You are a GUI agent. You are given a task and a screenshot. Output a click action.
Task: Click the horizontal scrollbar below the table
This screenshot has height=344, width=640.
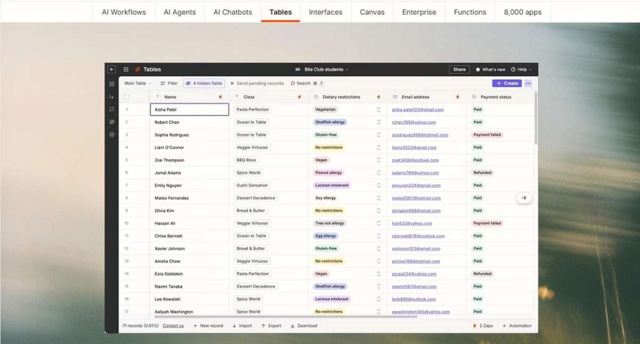(285, 317)
